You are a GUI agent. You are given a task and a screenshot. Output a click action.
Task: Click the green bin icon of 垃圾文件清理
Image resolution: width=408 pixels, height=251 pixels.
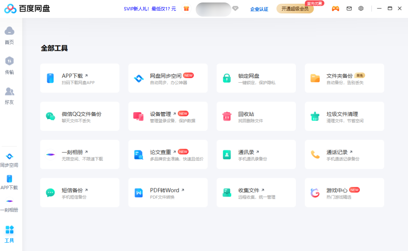(315, 116)
